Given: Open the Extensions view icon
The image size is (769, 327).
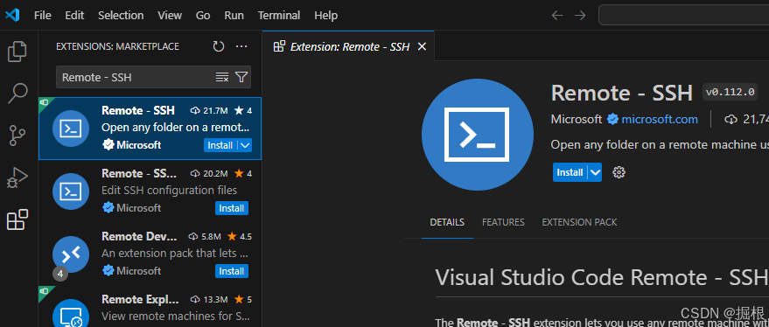Looking at the screenshot, I should [17, 219].
